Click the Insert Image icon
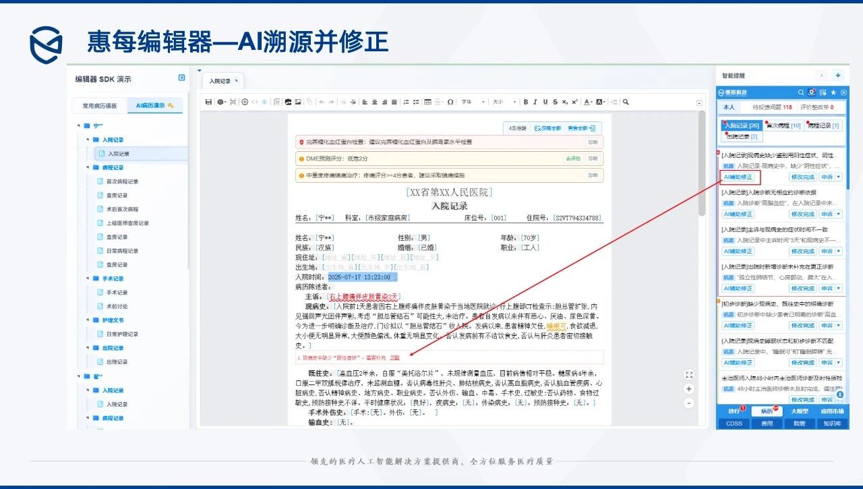 click(299, 103)
